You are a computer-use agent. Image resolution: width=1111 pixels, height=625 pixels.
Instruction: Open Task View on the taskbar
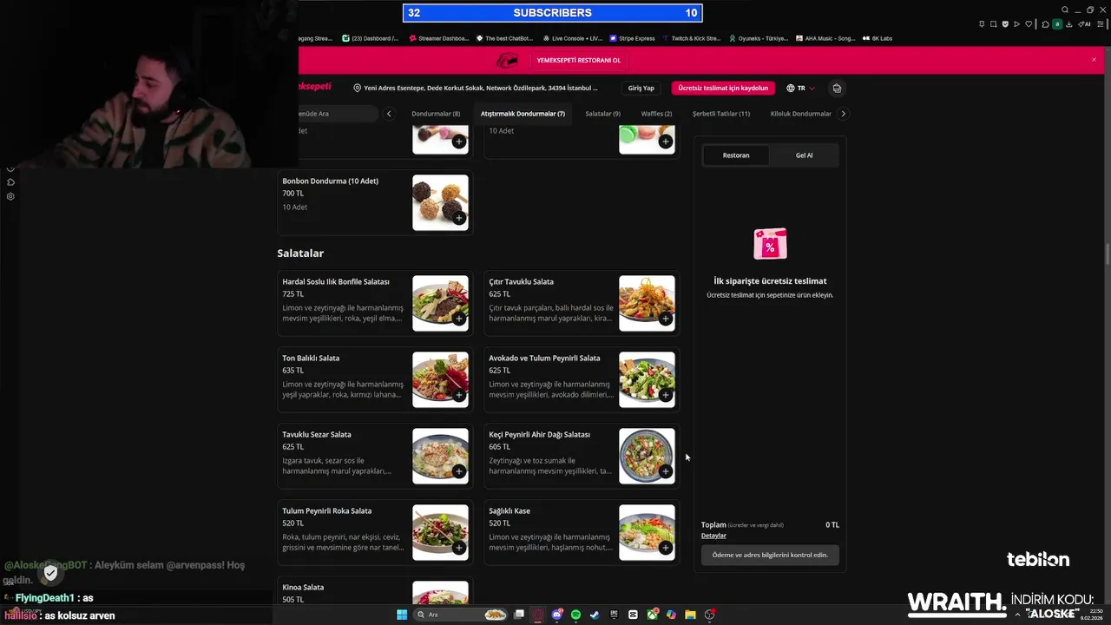pyautogui.click(x=519, y=615)
